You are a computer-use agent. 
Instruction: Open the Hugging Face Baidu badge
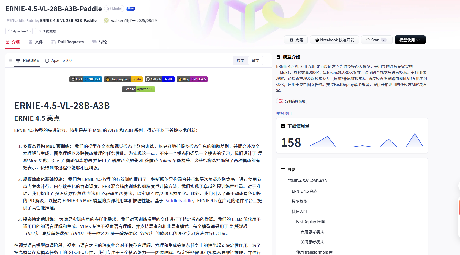coord(123,79)
